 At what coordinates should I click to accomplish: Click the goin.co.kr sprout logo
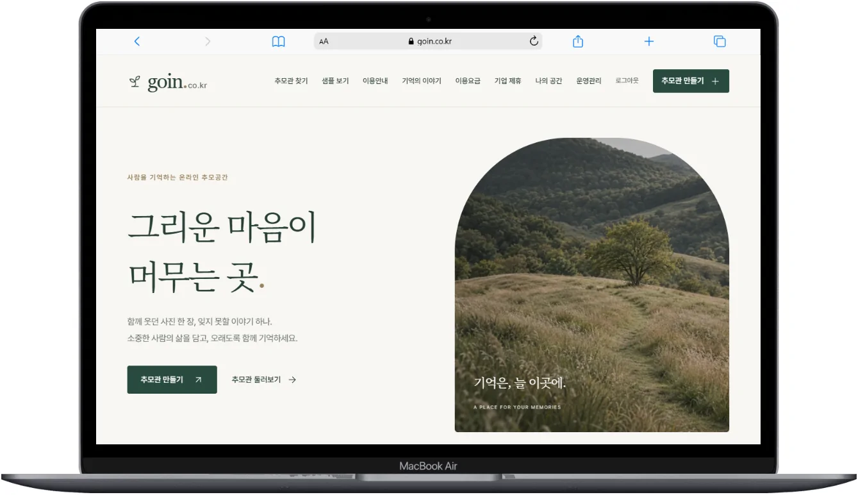click(168, 82)
